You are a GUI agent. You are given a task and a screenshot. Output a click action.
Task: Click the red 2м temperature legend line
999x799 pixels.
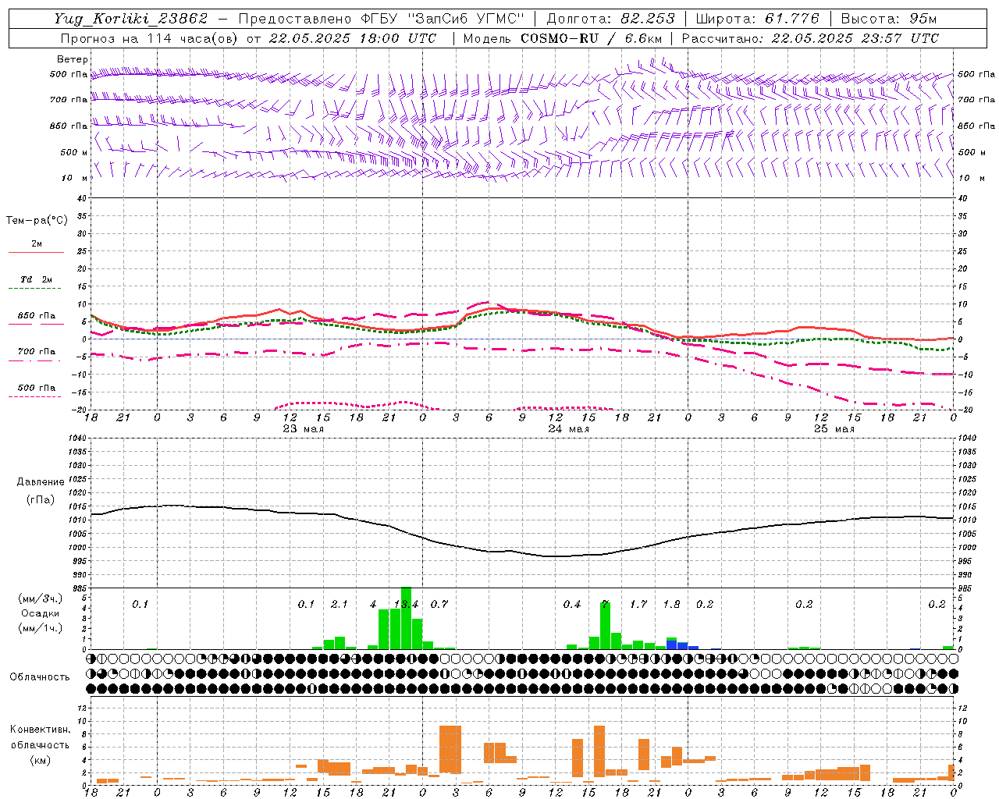pos(36,252)
